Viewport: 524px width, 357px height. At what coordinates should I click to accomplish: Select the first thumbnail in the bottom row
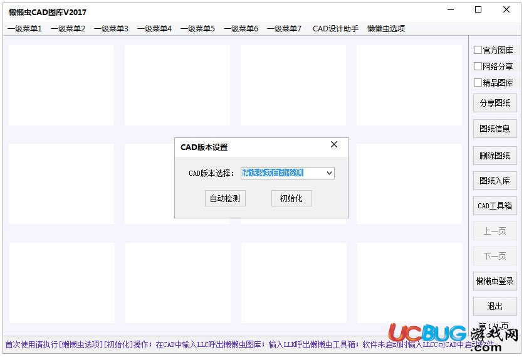coord(62,283)
